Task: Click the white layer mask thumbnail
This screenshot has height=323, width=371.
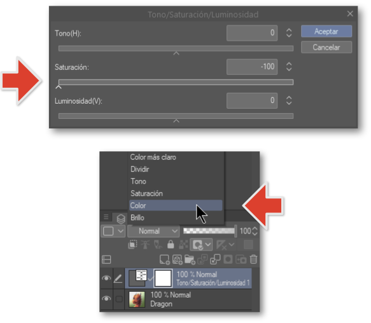Action: pos(163,278)
